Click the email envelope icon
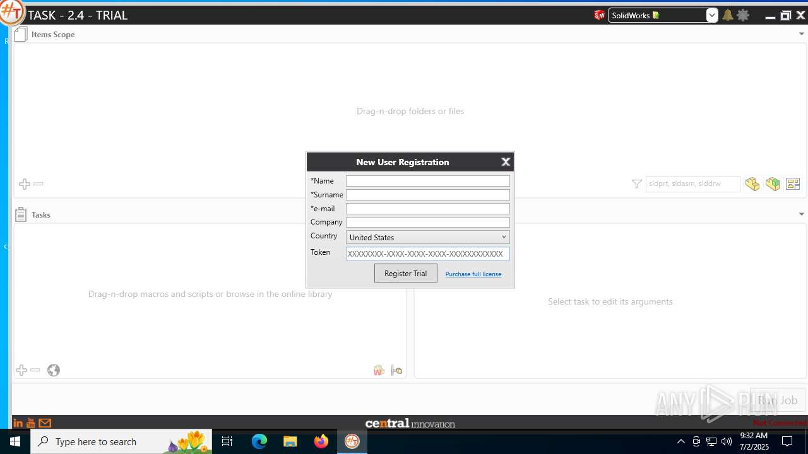This screenshot has width=808, height=454. [x=45, y=423]
